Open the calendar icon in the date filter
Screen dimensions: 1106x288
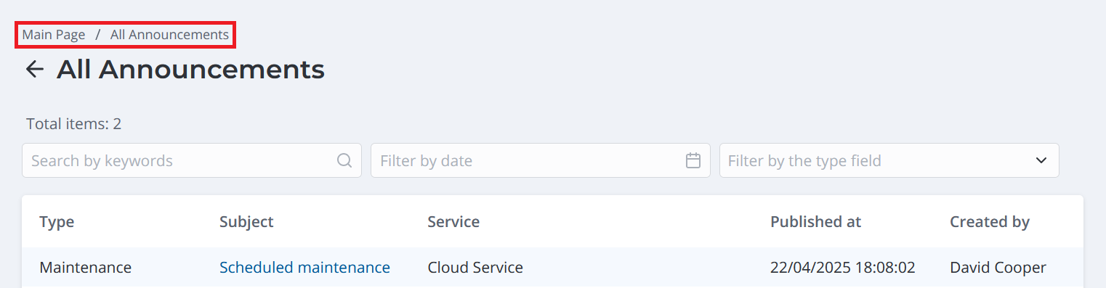click(x=693, y=160)
